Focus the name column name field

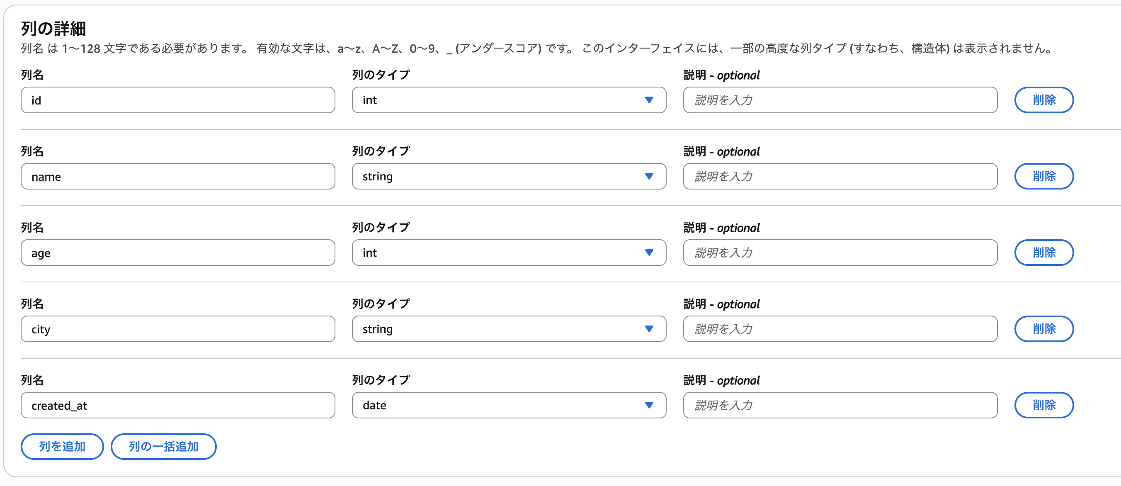click(177, 176)
